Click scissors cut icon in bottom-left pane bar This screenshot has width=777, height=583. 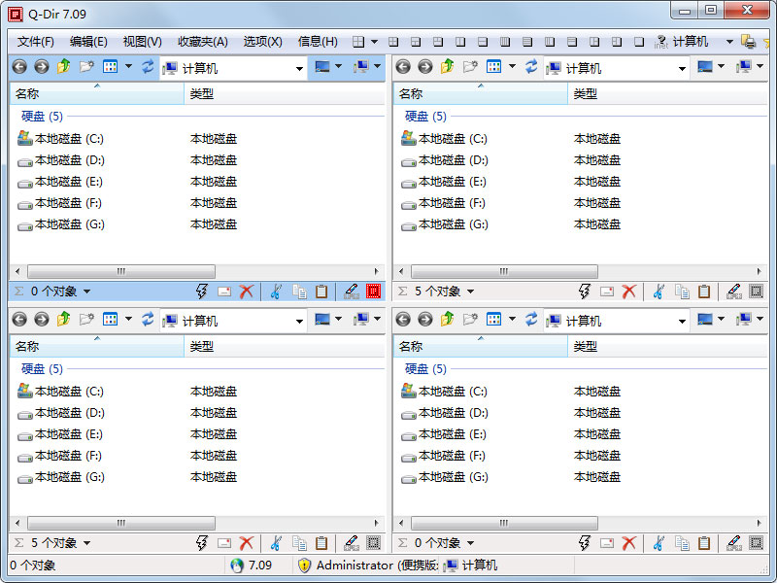click(x=276, y=543)
